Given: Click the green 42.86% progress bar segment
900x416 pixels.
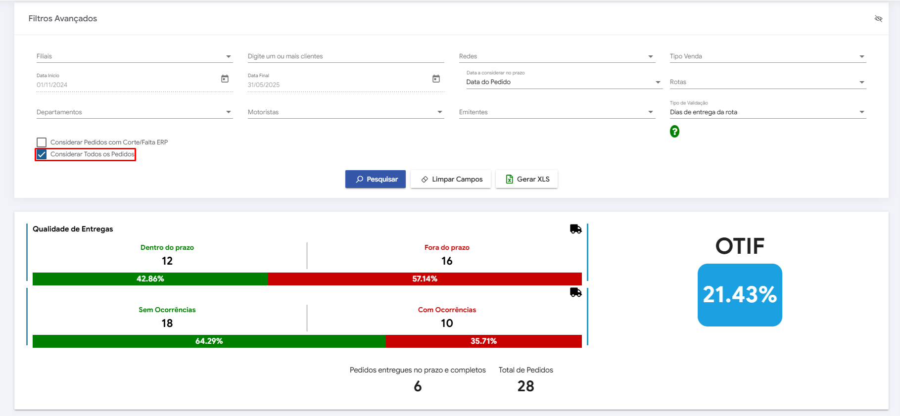Looking at the screenshot, I should (x=150, y=279).
